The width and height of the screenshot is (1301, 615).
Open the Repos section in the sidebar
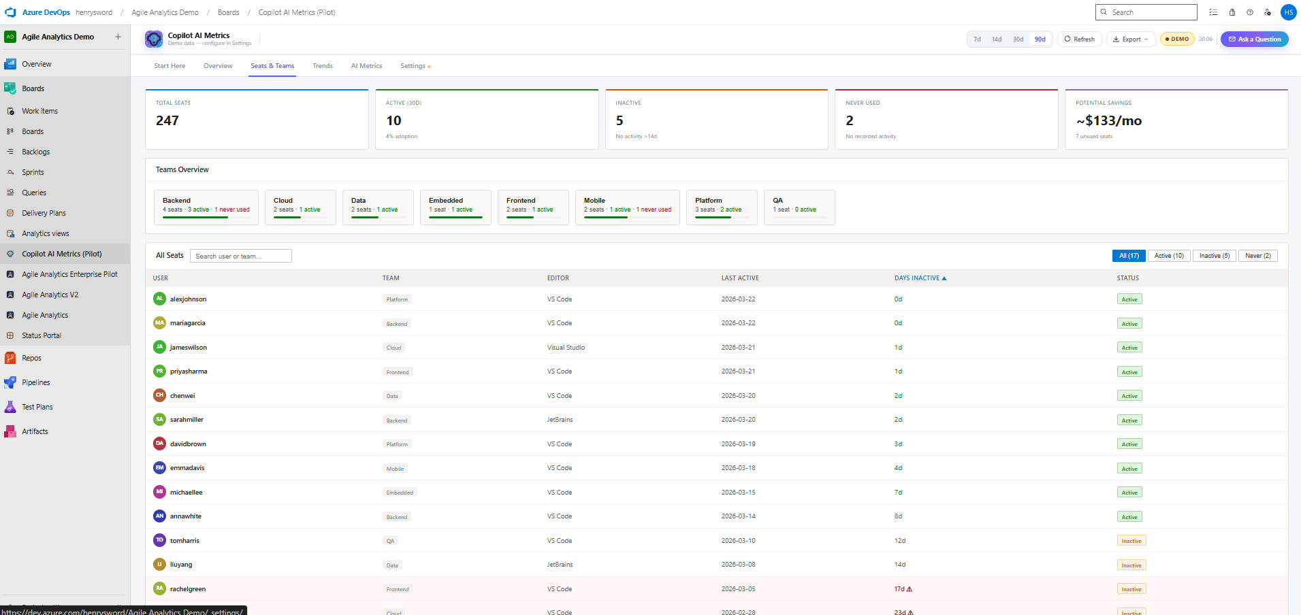[30, 357]
